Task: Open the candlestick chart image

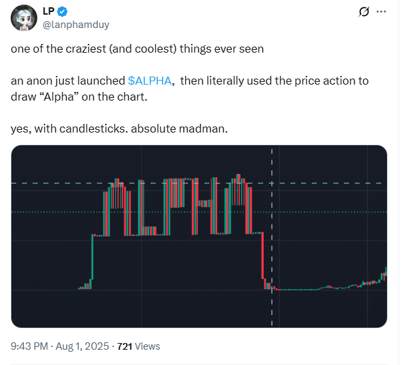Action: click(x=199, y=236)
